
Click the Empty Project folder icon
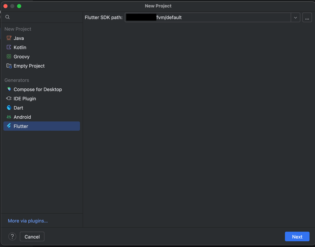(9, 66)
